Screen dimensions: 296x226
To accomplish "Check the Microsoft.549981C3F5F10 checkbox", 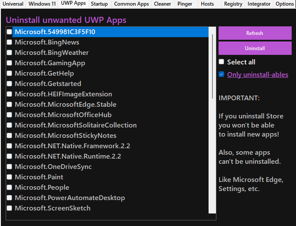I will pyautogui.click(x=9, y=32).
